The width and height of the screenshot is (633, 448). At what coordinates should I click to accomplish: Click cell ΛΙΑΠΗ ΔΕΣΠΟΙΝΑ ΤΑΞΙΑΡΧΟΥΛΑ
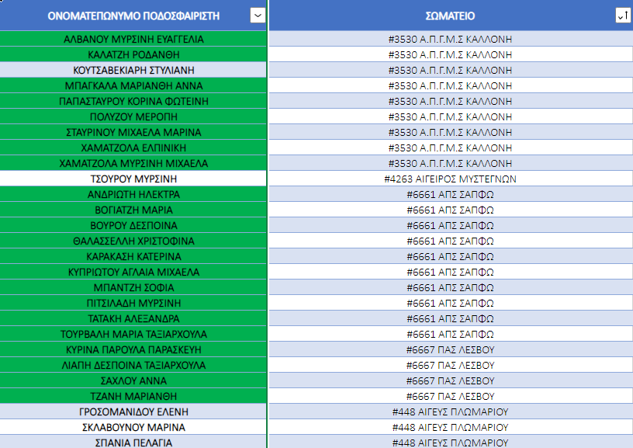coord(133,366)
